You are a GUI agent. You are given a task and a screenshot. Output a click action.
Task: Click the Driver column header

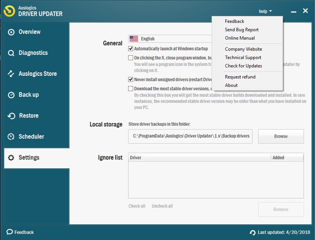pyautogui.click(x=199, y=158)
